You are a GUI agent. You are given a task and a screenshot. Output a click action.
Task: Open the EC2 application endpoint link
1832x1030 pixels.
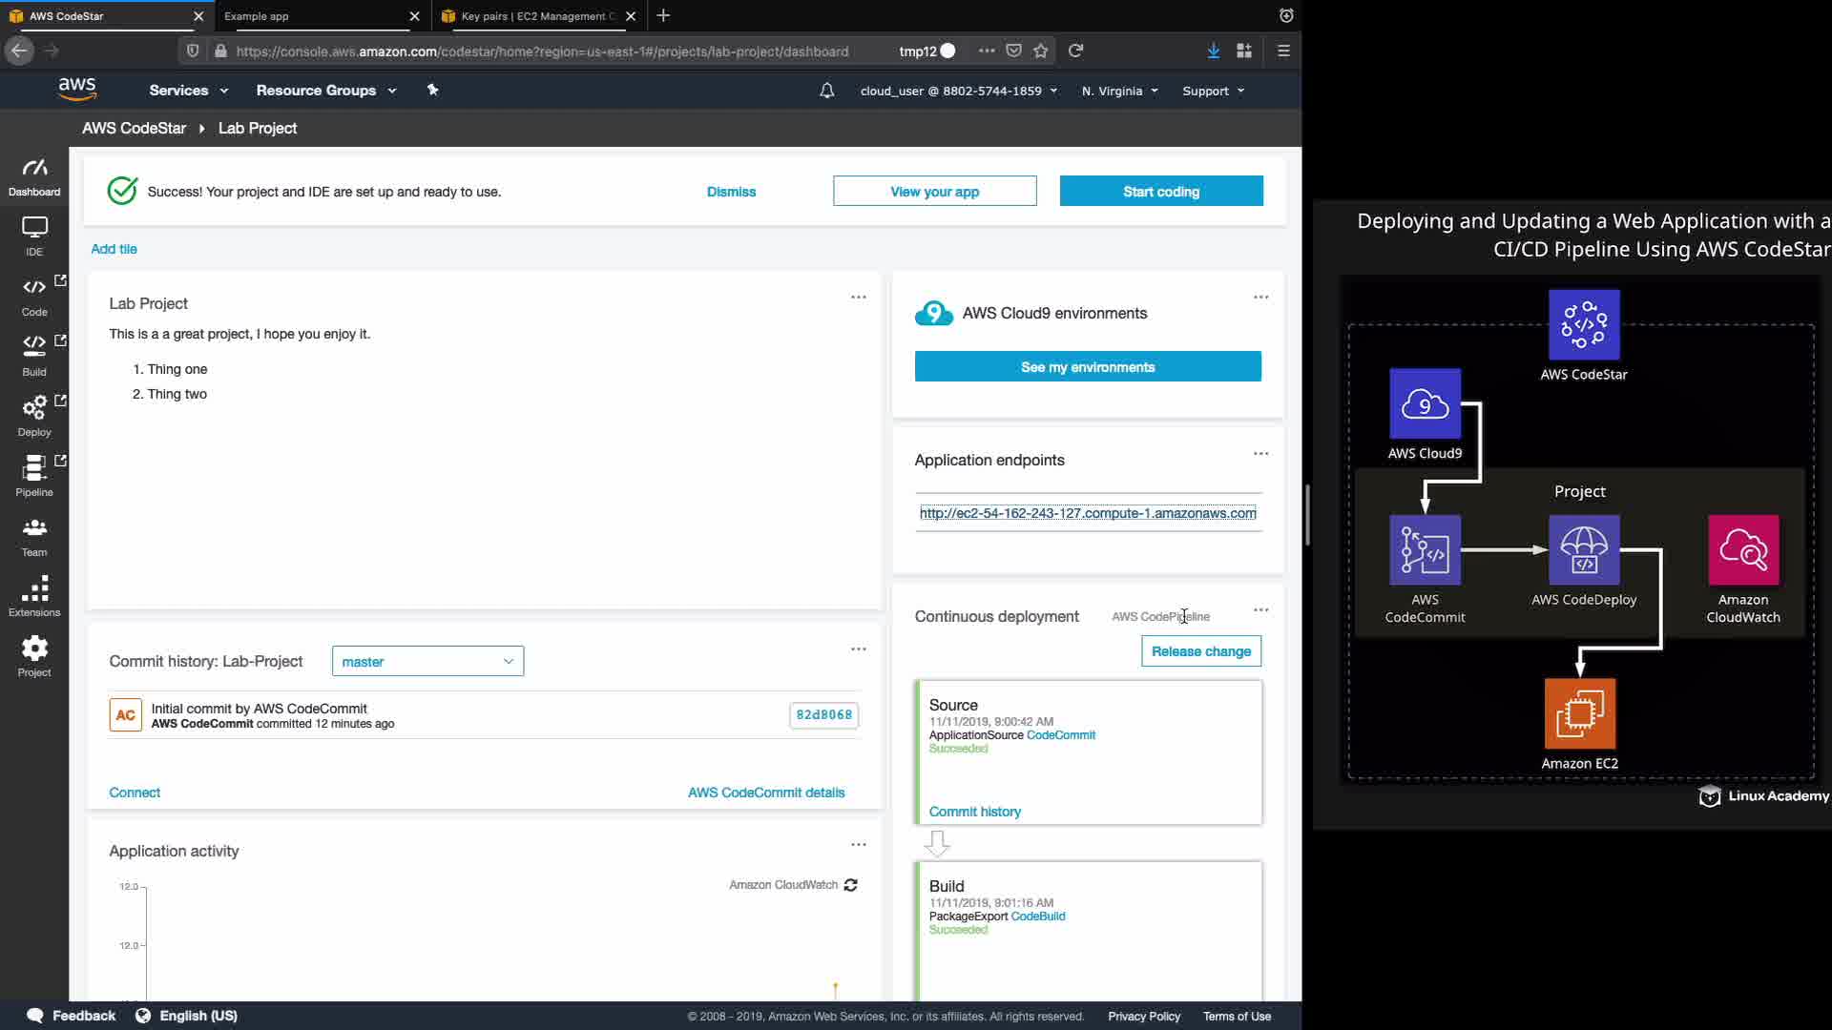click(1087, 513)
